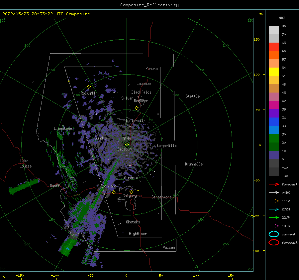This screenshot has width=299, height=280.
Task: Click the yellow diamond marker above Calgary label
Action: tap(131, 192)
